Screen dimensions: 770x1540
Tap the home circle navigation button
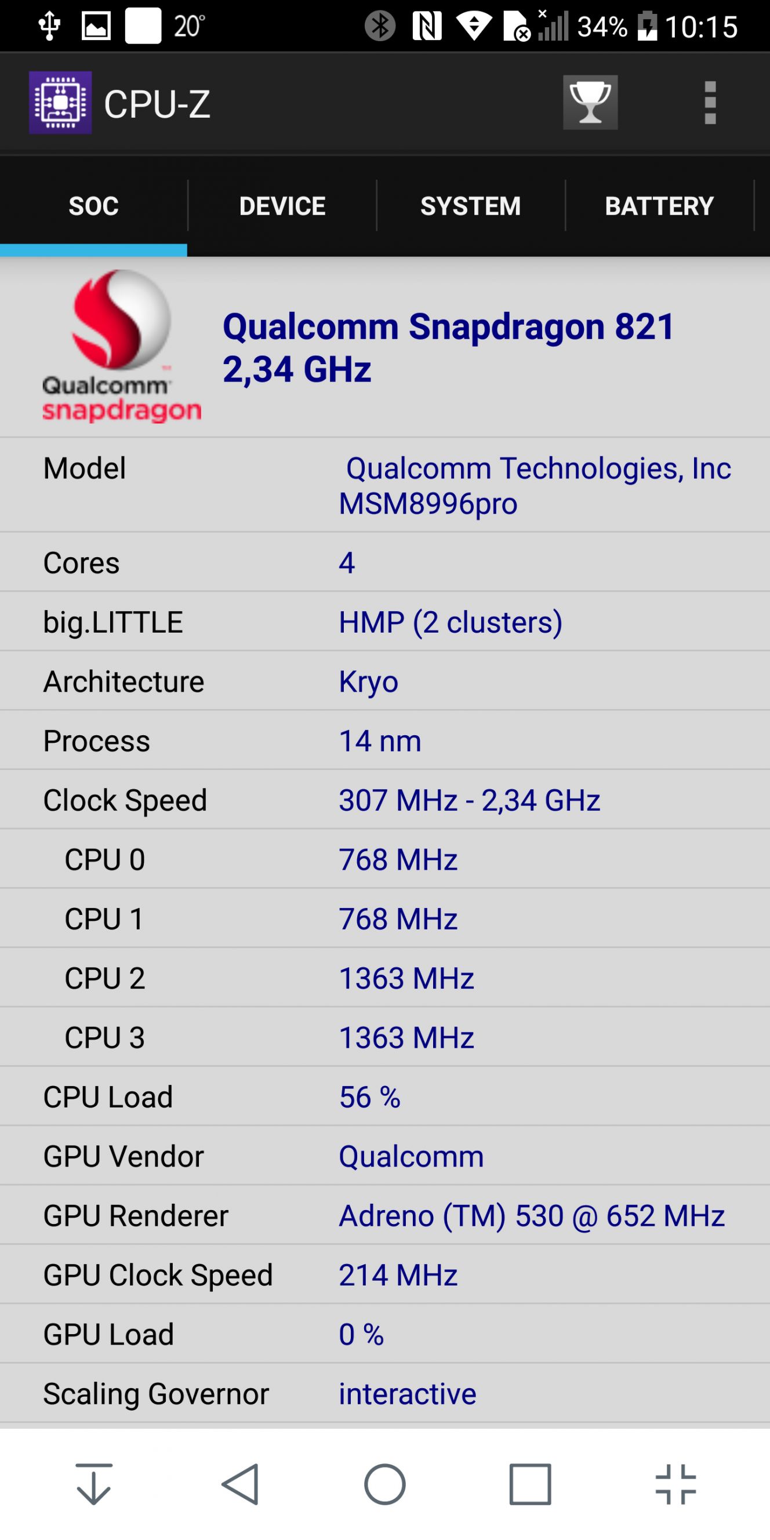coord(385,1484)
